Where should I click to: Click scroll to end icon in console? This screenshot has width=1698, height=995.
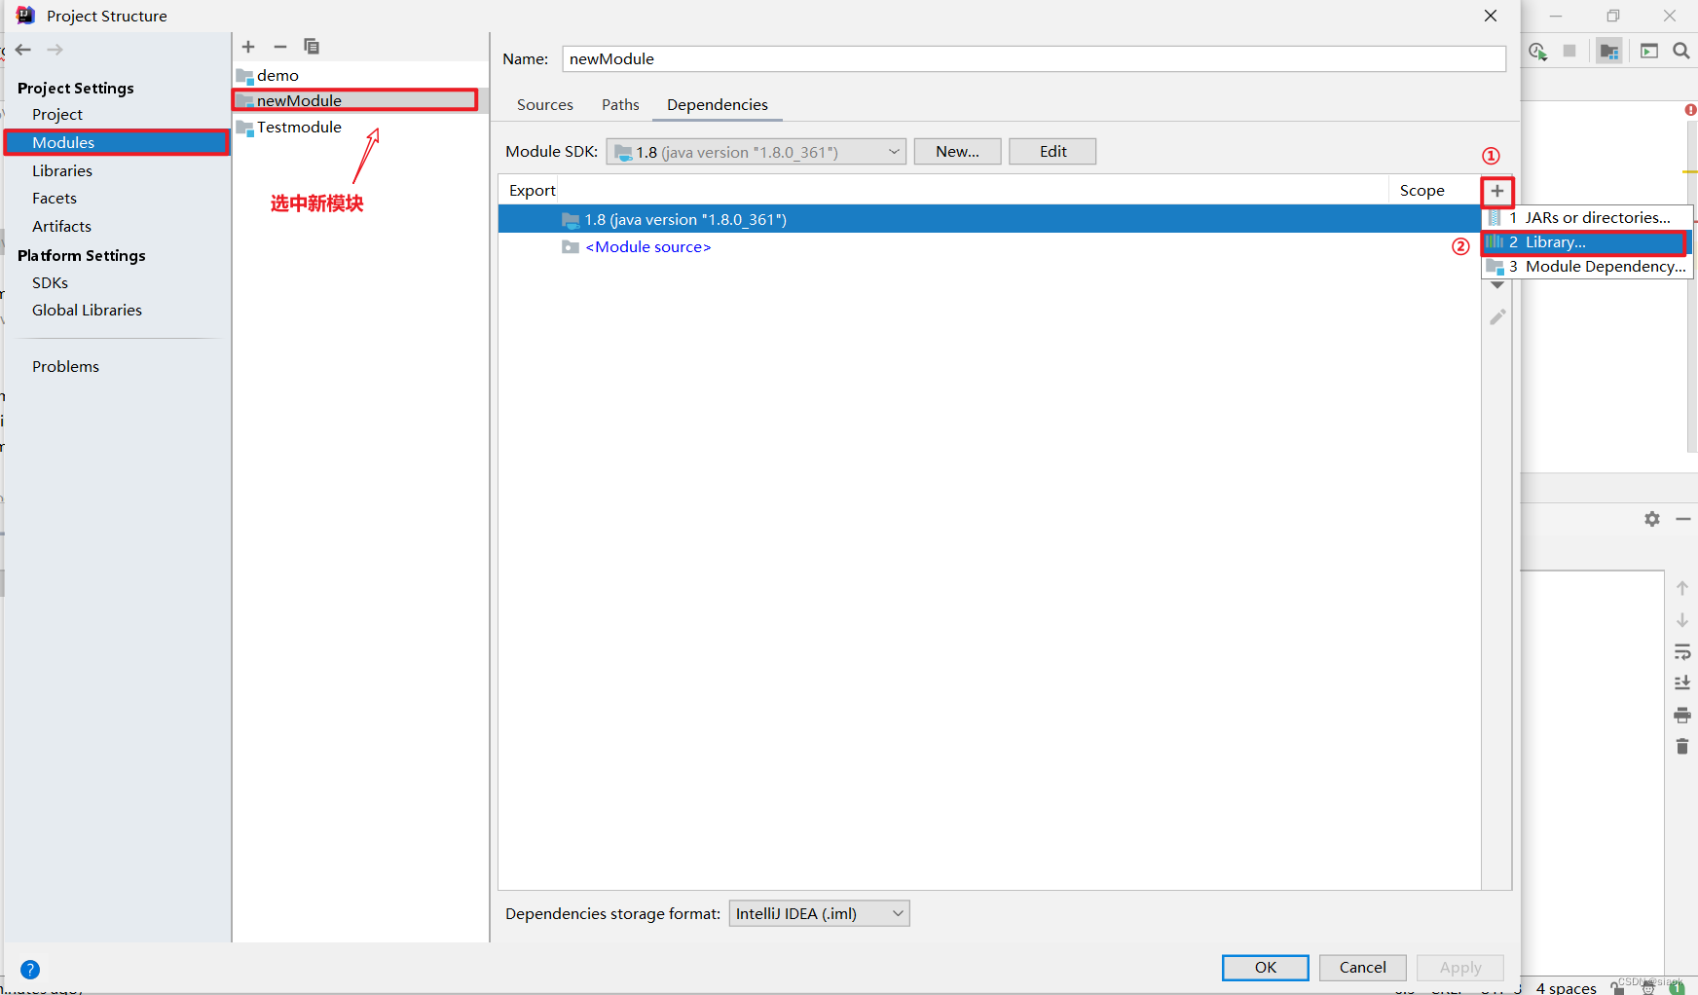1682,683
